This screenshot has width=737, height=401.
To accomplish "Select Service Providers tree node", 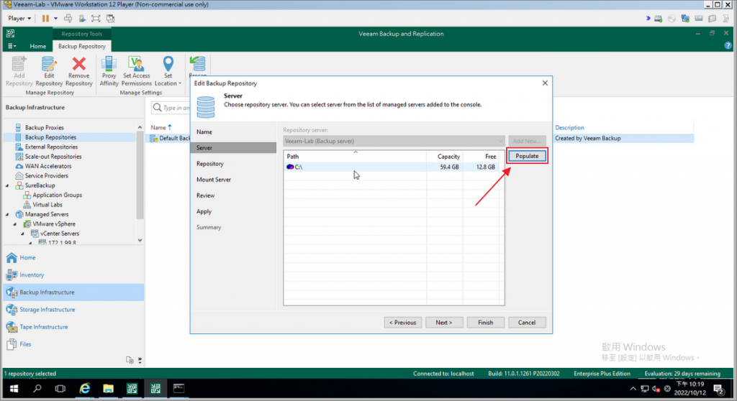I will pyautogui.click(x=47, y=175).
